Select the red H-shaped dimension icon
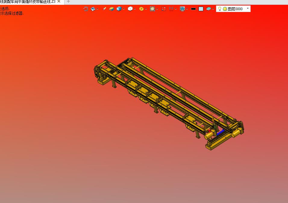Image resolution: width=288 pixels, height=203 pixels. point(171,9)
